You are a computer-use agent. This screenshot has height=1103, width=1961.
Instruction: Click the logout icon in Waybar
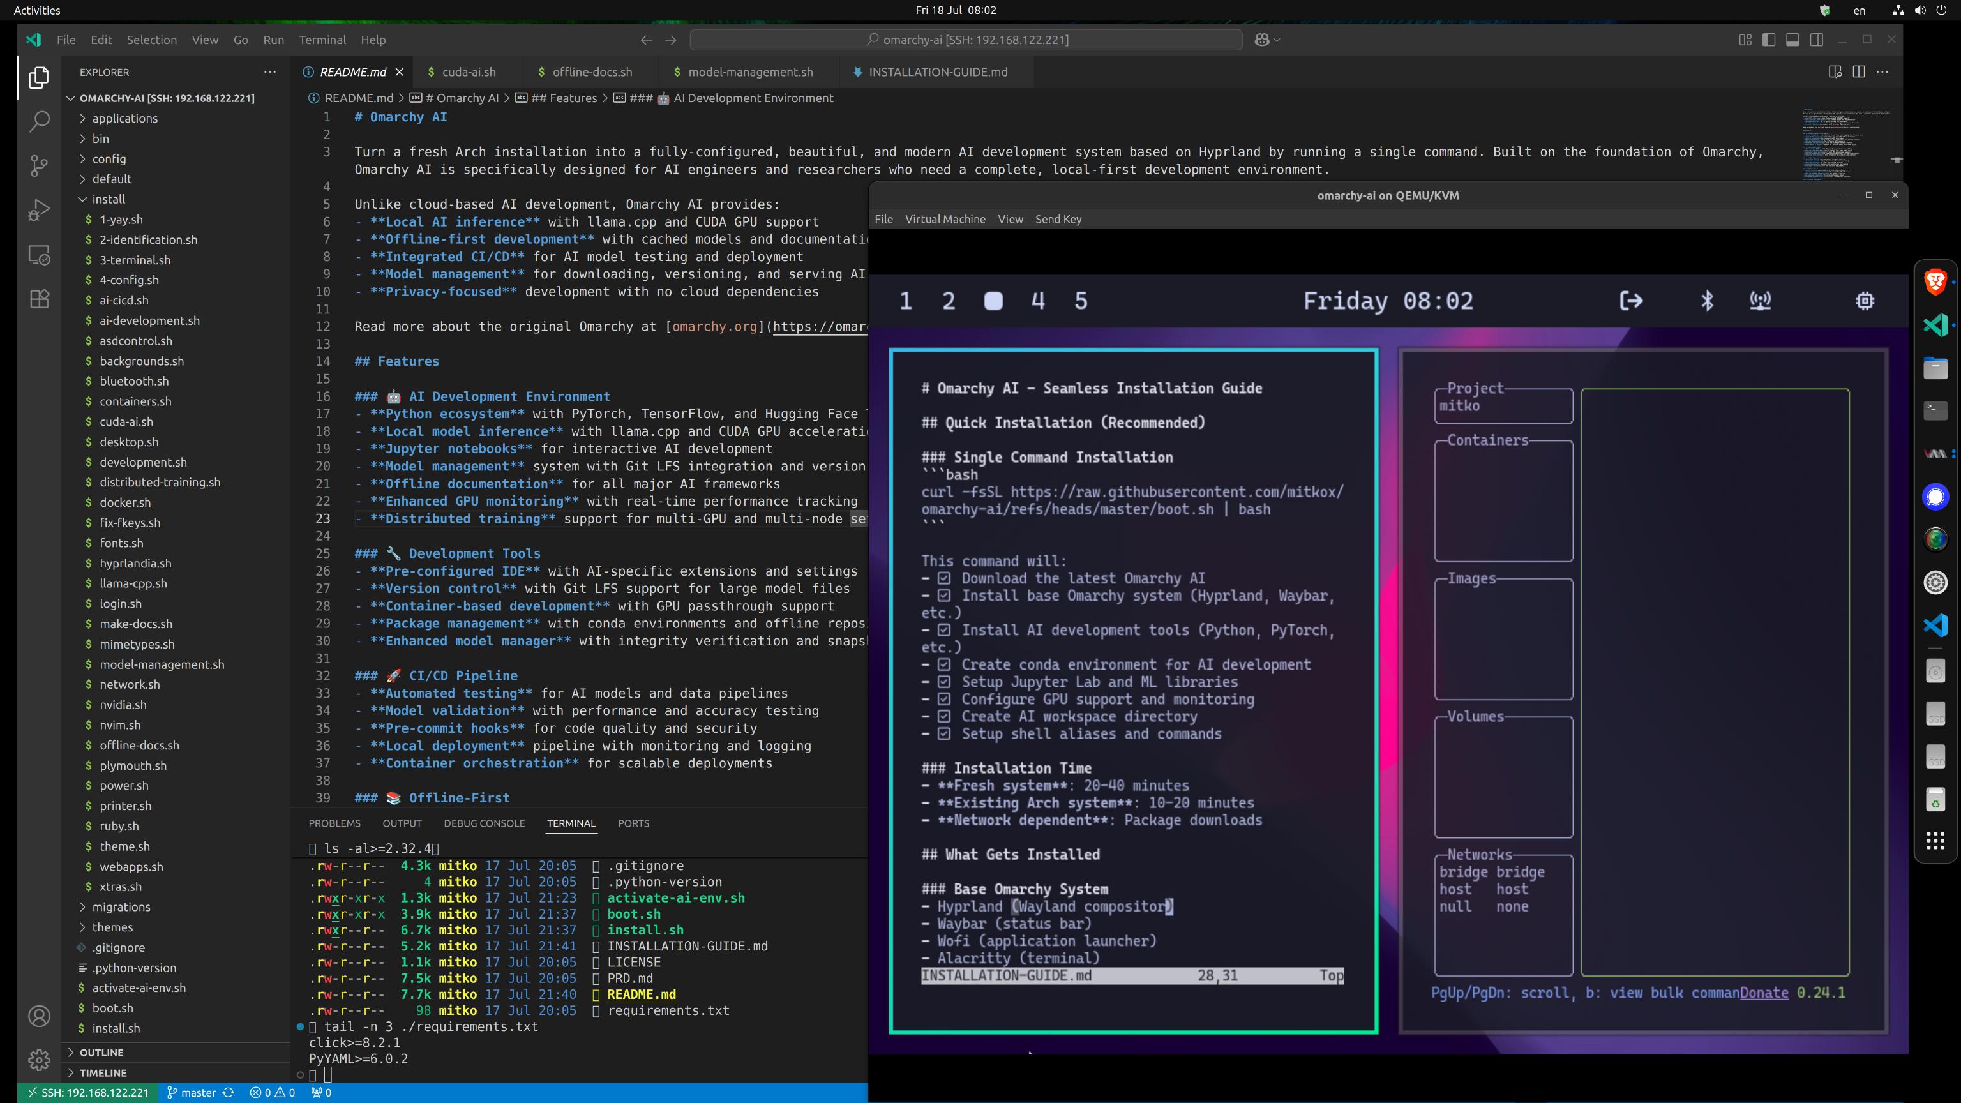[1630, 301]
